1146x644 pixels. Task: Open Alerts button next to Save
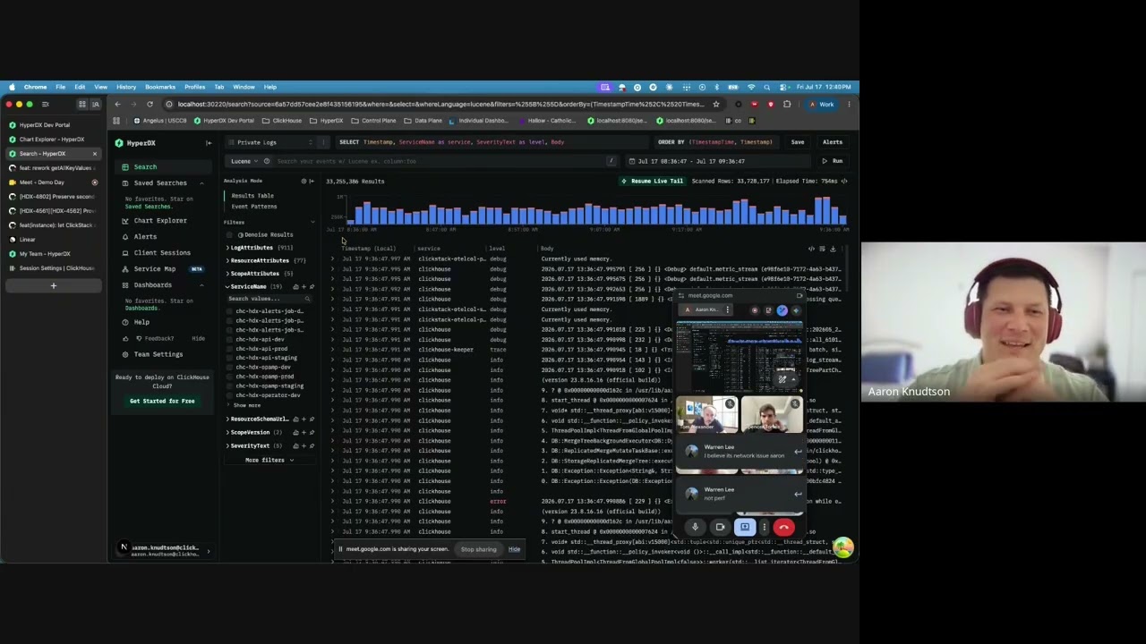coord(832,142)
